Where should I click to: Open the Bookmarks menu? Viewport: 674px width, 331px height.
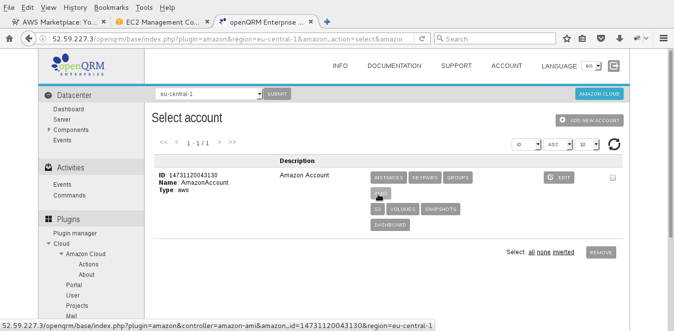(x=111, y=7)
